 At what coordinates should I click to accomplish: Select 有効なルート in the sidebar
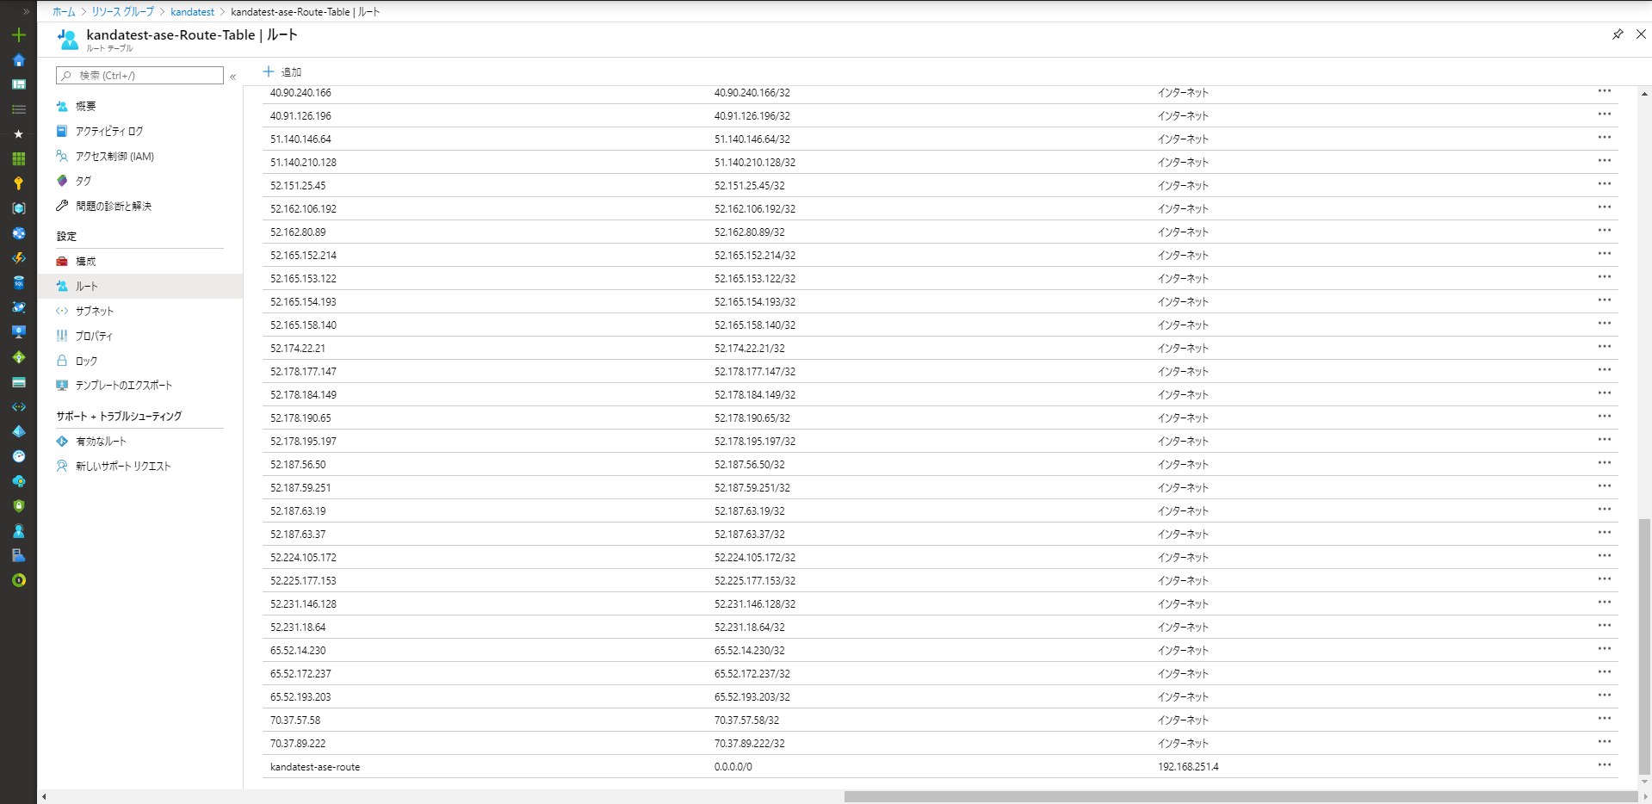pyautogui.click(x=101, y=441)
